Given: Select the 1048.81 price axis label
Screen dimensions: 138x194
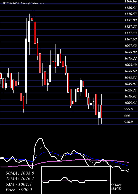Looking at the screenshot, I should [131, 77].
